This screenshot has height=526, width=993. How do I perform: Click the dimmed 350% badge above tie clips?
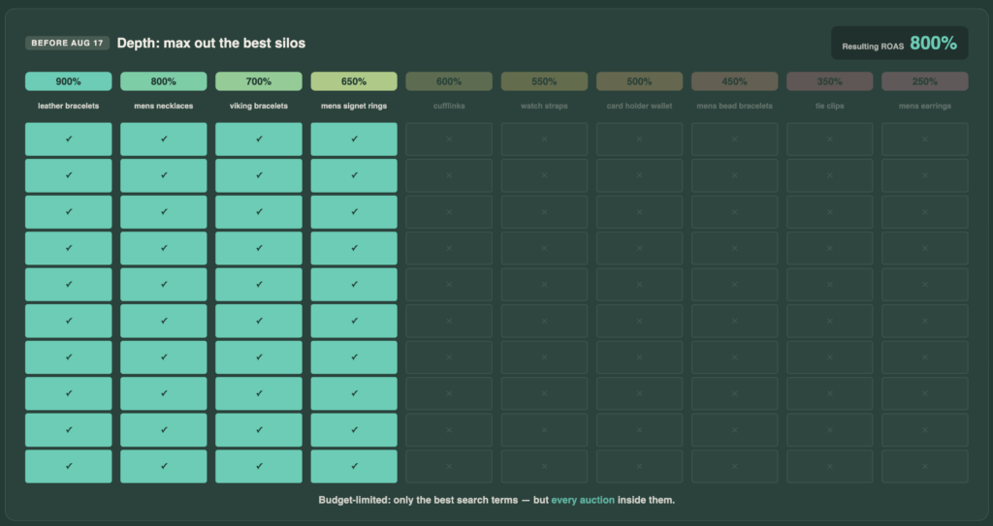pos(830,81)
